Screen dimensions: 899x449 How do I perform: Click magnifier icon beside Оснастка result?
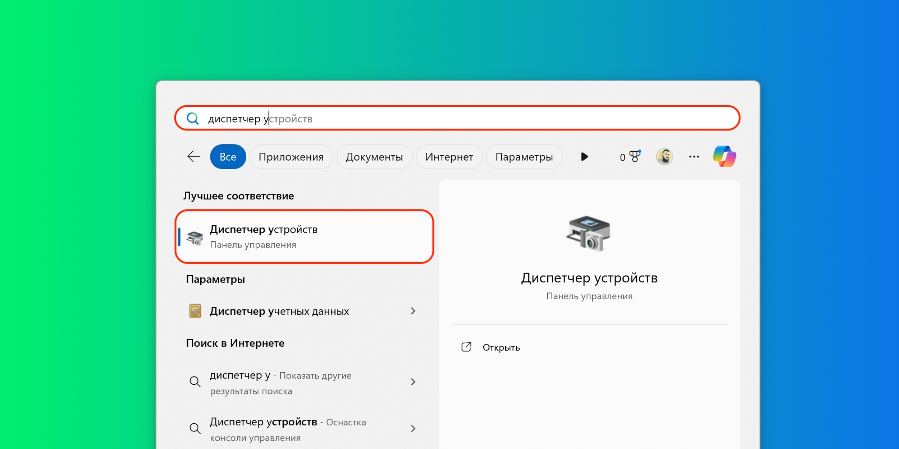[195, 428]
